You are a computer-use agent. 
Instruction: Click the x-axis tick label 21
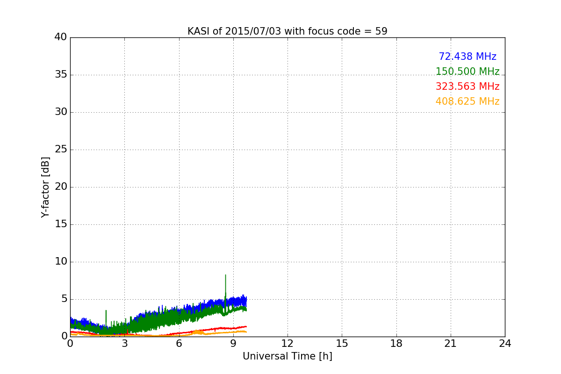pos(451,344)
